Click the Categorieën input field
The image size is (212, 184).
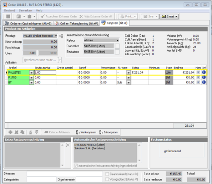[x=41, y=180]
